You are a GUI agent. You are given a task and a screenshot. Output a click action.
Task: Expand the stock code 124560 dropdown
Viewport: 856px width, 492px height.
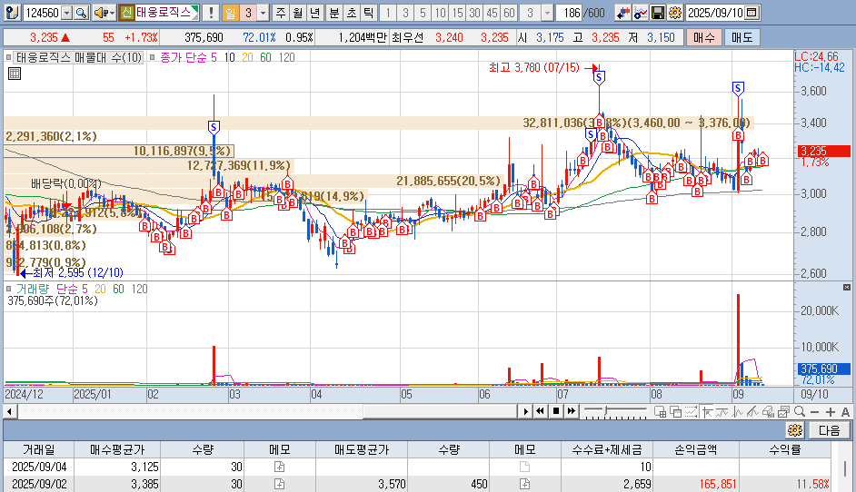[66, 13]
